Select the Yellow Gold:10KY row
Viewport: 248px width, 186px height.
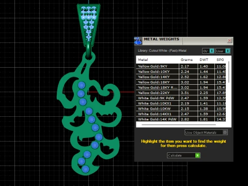point(181,72)
